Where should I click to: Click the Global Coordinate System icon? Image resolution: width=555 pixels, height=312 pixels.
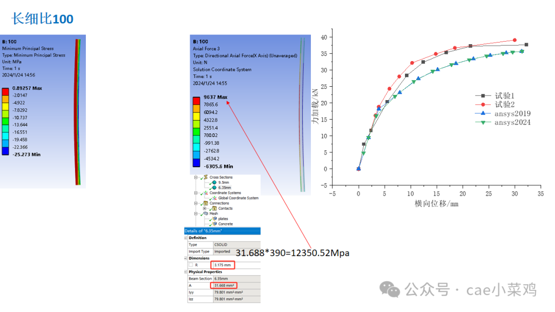point(214,198)
